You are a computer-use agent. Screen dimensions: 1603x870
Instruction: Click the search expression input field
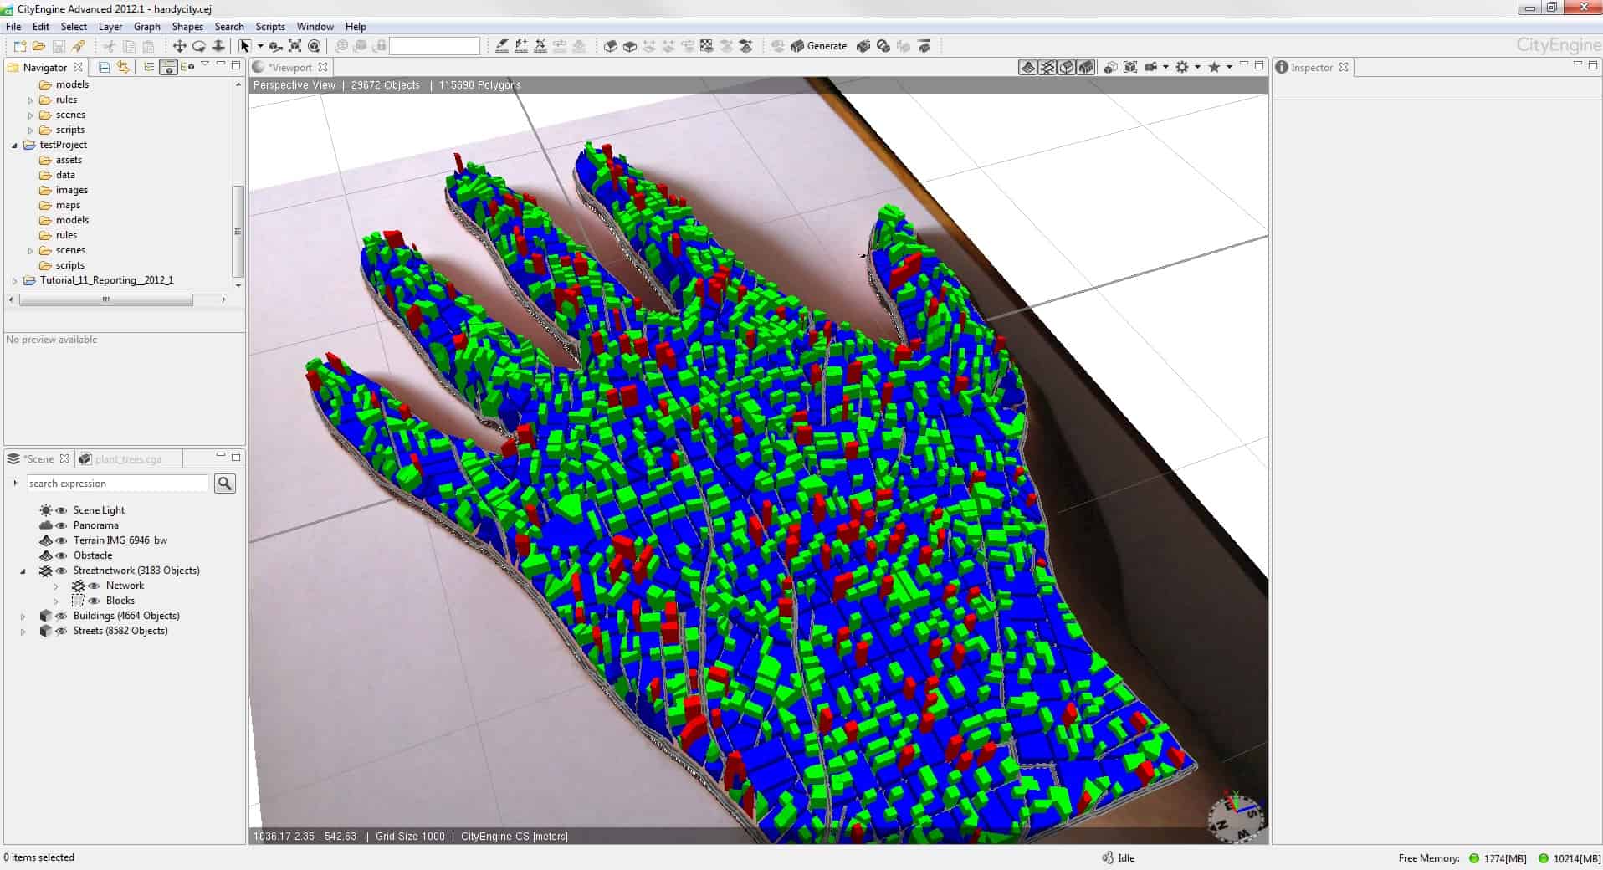pyautogui.click(x=117, y=484)
